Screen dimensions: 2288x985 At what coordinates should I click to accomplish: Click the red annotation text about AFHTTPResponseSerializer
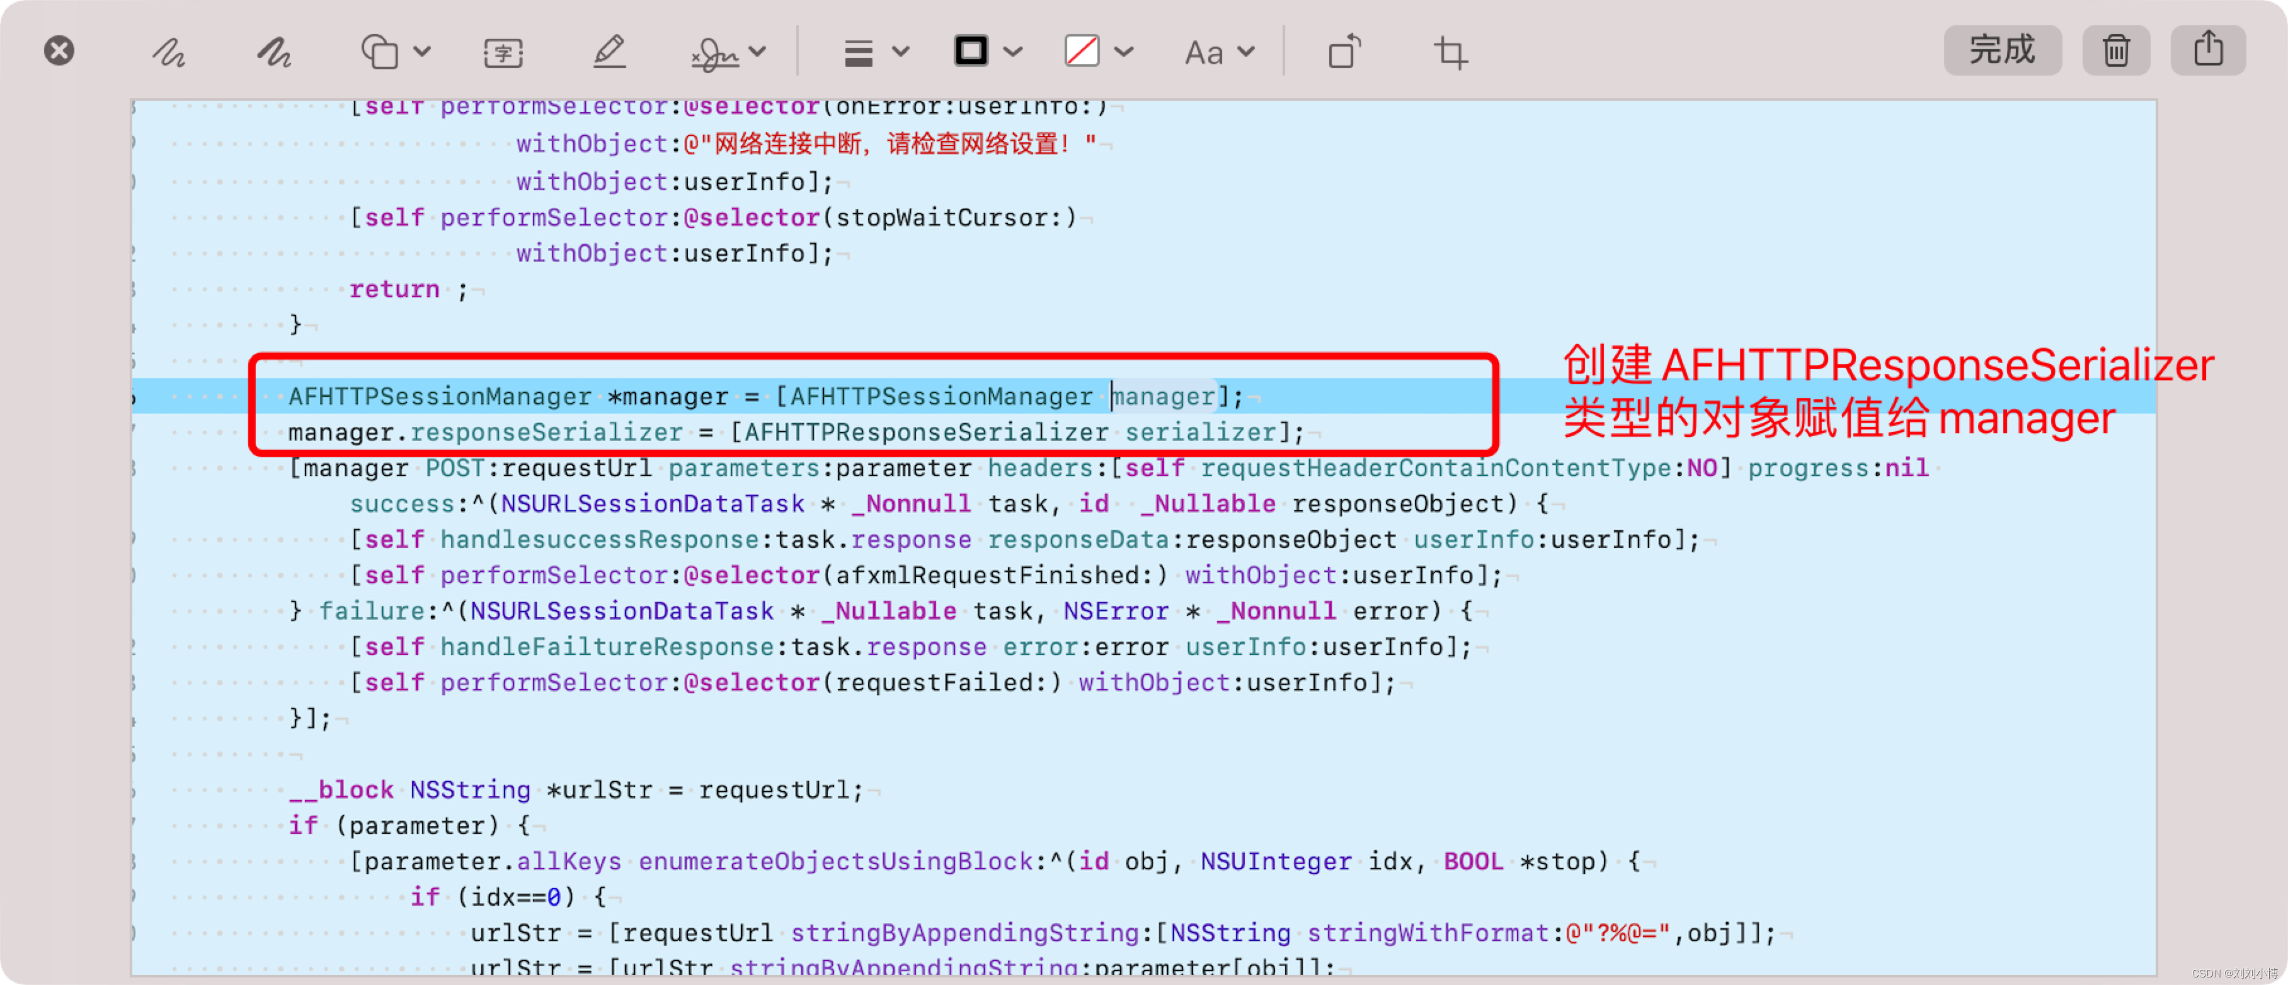pos(1887,391)
